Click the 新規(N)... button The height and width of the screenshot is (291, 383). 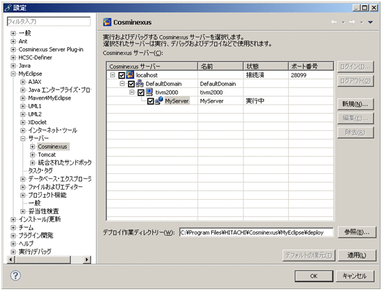(x=355, y=104)
